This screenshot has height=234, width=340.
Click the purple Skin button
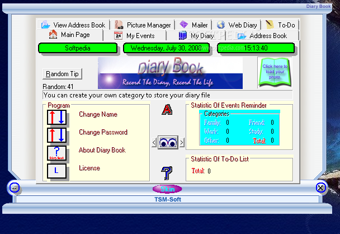[167, 189]
